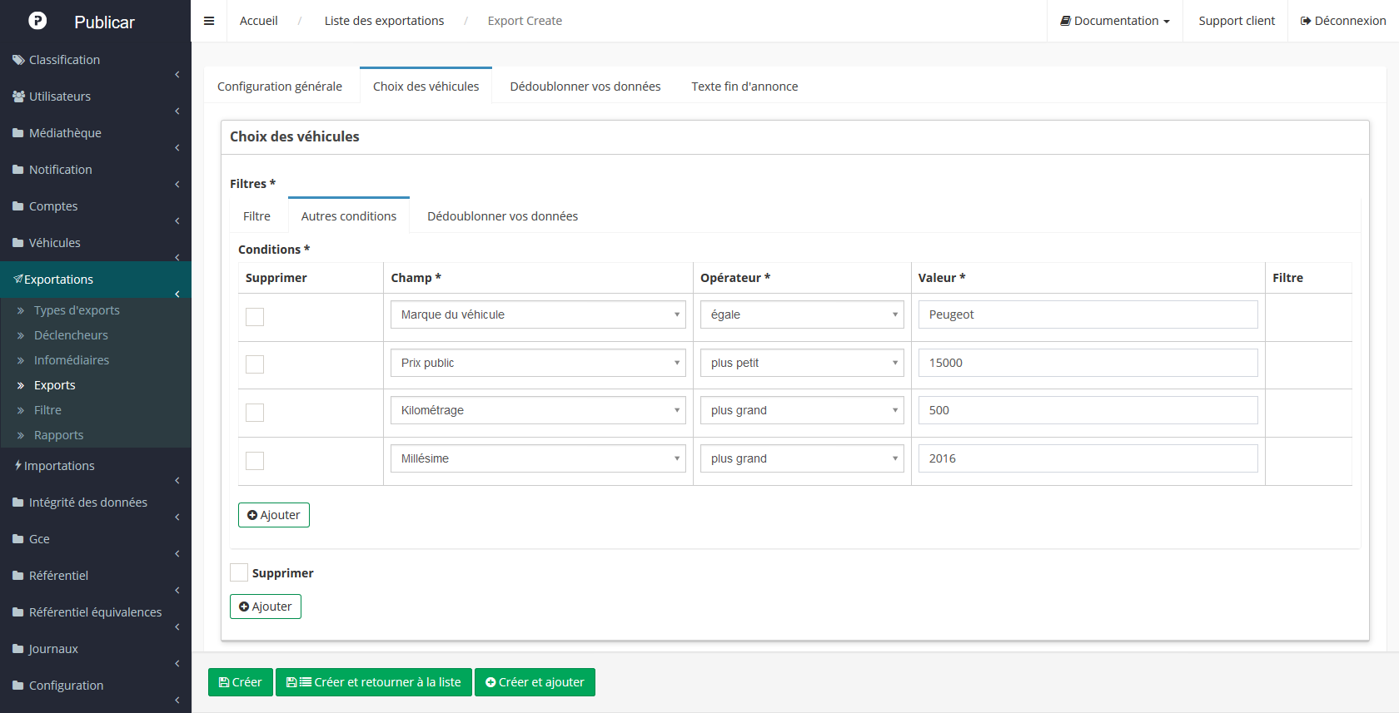This screenshot has width=1399, height=713.
Task: Check Supprimer box for Marque du véhicule row
Action: (x=255, y=317)
